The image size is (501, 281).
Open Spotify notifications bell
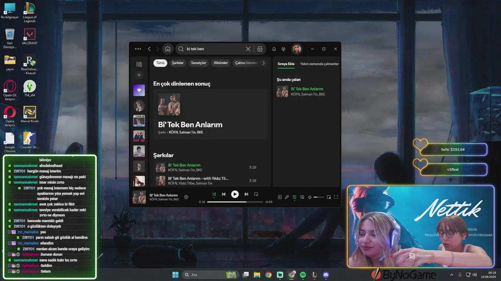click(x=274, y=49)
